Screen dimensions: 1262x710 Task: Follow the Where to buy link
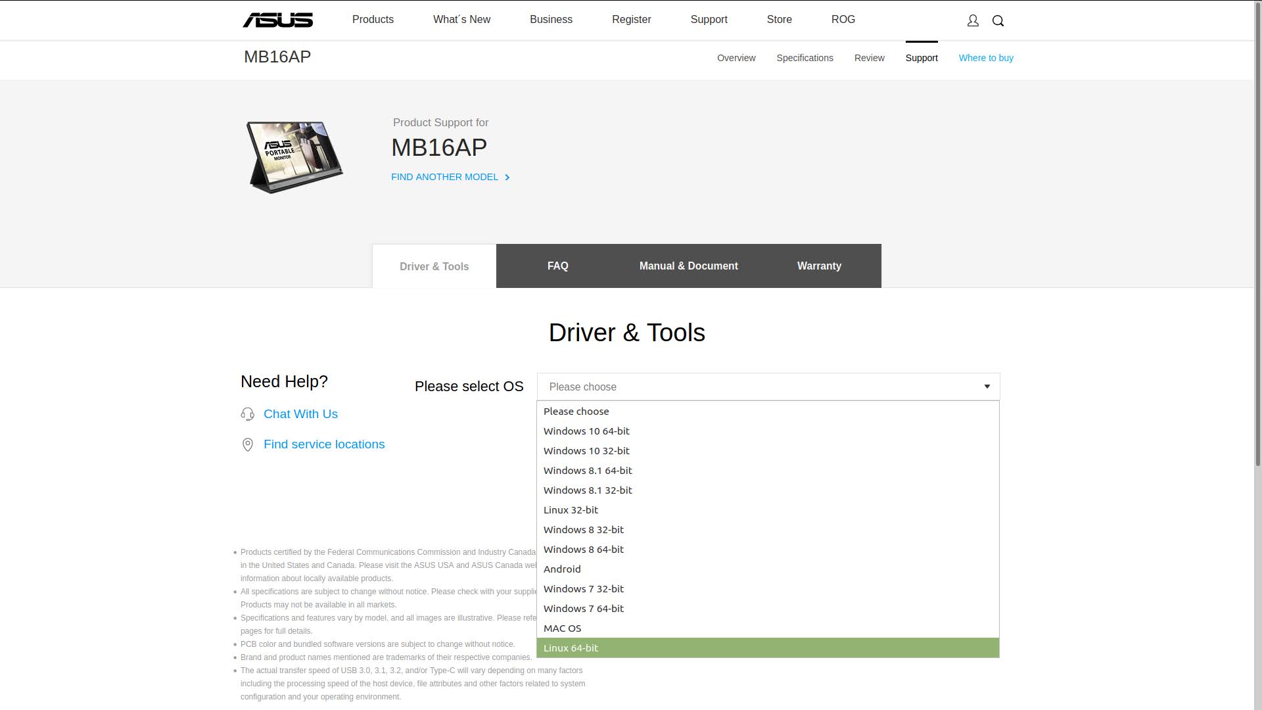(986, 58)
